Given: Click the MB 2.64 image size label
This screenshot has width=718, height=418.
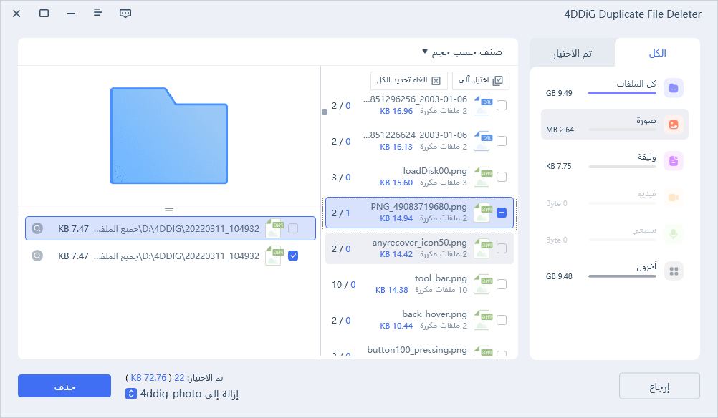Looking at the screenshot, I should point(560,130).
